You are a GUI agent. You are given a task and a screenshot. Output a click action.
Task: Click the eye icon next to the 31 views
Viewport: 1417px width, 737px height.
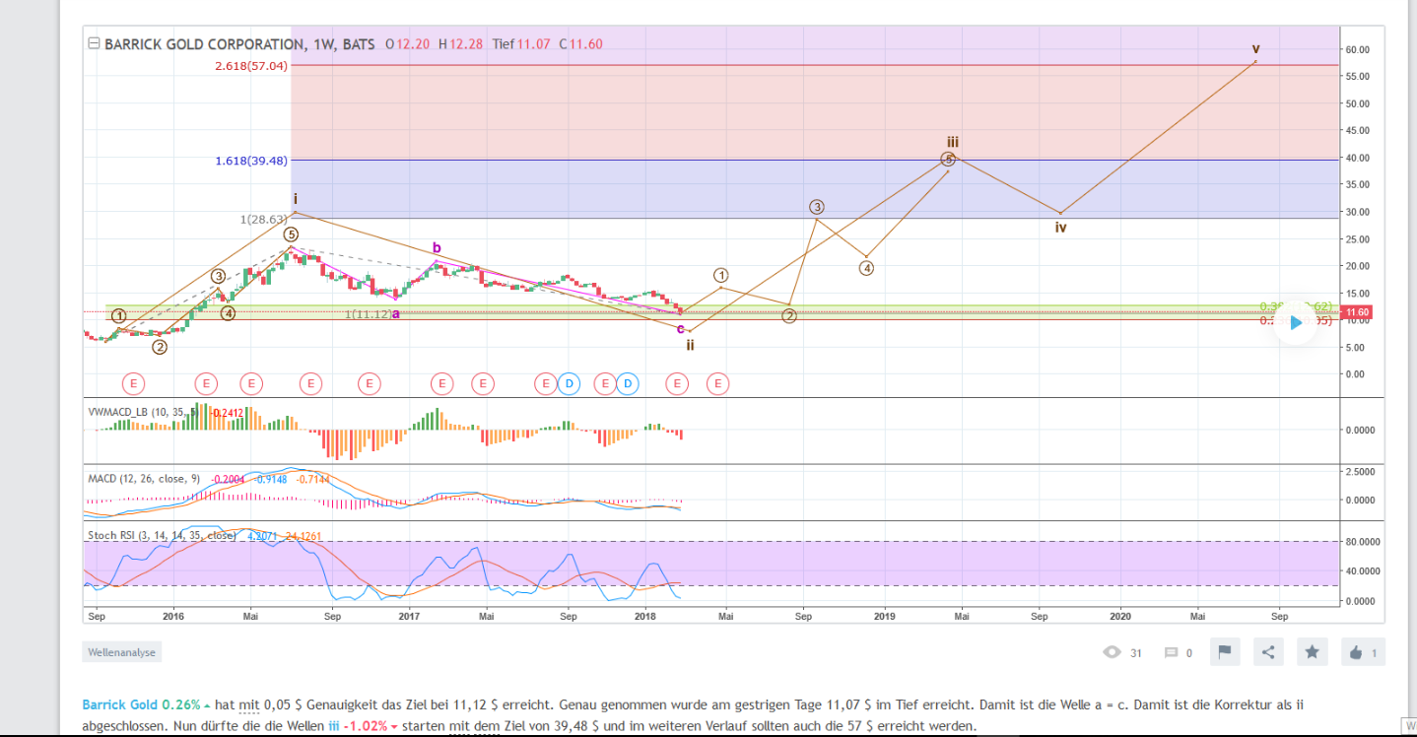pos(1113,651)
